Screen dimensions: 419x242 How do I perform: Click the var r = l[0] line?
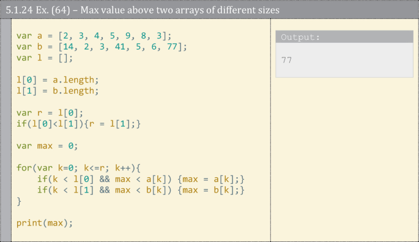pos(50,112)
